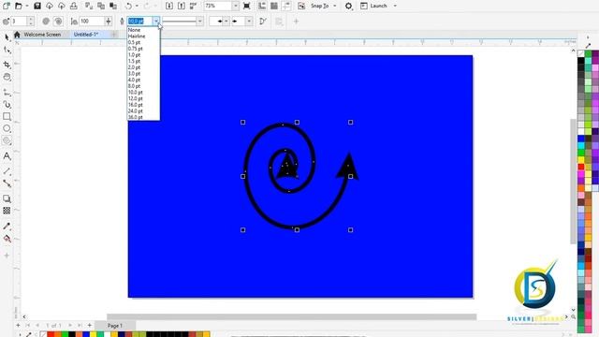Screen dimensions: 599x337
Task: Click the Quick customize plus in toolbox
Action: click(x=7, y=256)
